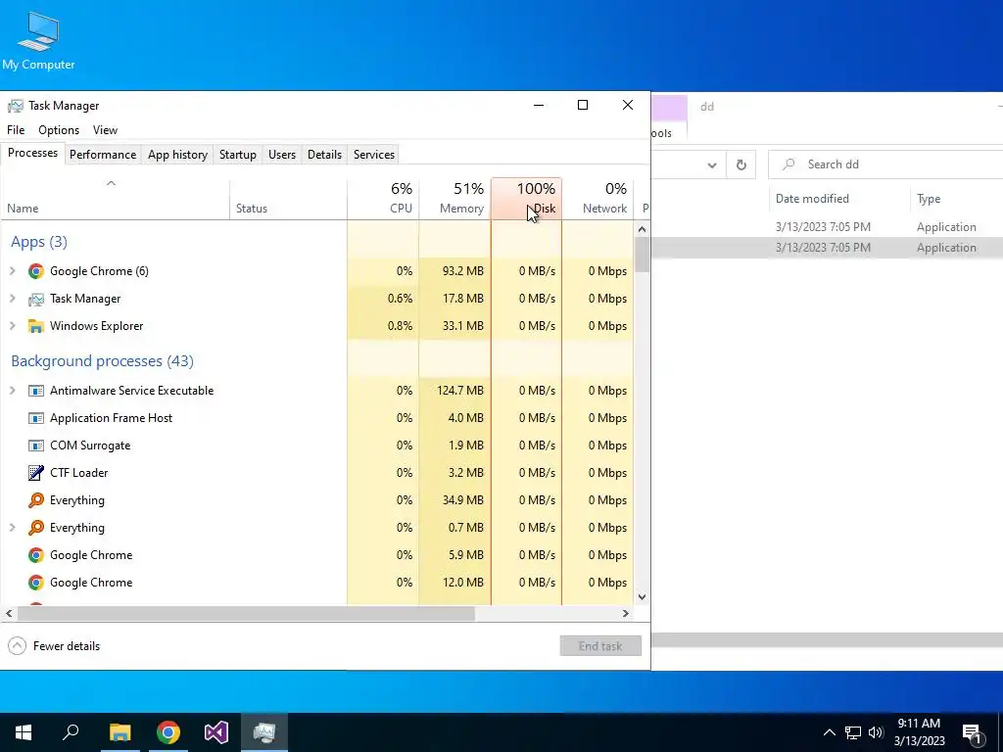The width and height of the screenshot is (1003, 752).
Task: Click the Fewer details link
Action: click(x=67, y=646)
